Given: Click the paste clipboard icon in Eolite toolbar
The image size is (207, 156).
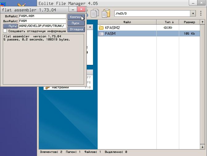Looking at the screenshot, I should 106,13.
